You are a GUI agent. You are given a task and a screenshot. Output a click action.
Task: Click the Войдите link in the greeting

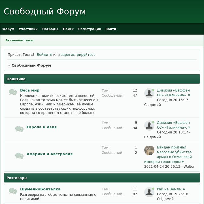44,55
